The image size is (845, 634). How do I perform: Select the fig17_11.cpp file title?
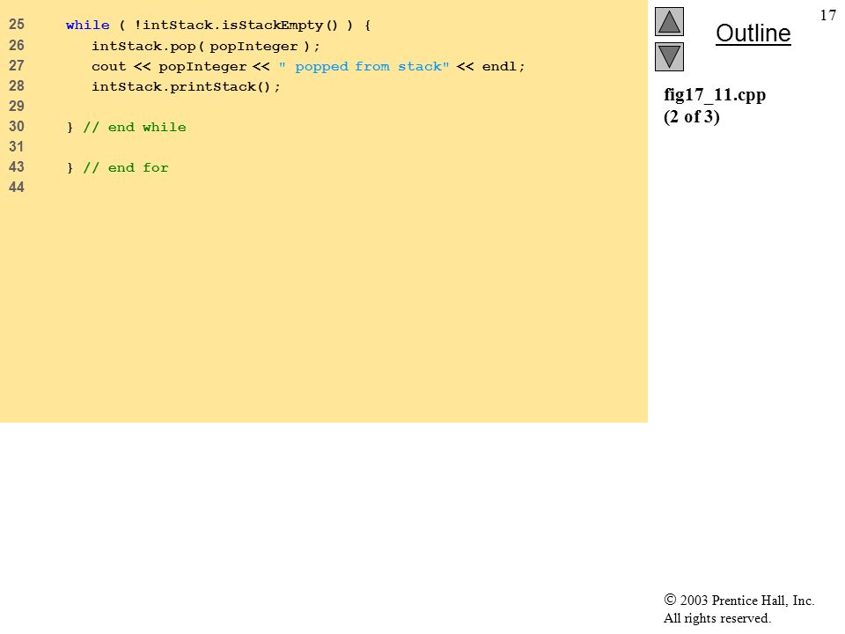click(715, 95)
